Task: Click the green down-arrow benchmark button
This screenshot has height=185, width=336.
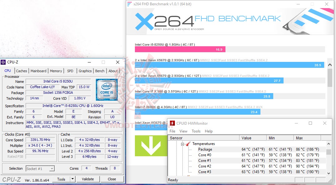Action: click(x=151, y=146)
